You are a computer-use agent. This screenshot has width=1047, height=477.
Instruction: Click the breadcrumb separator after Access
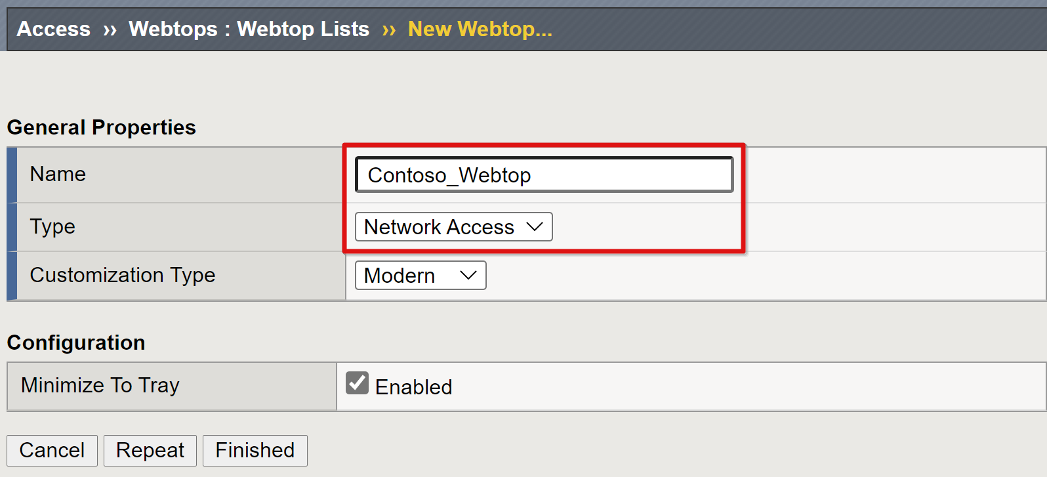pos(110,30)
